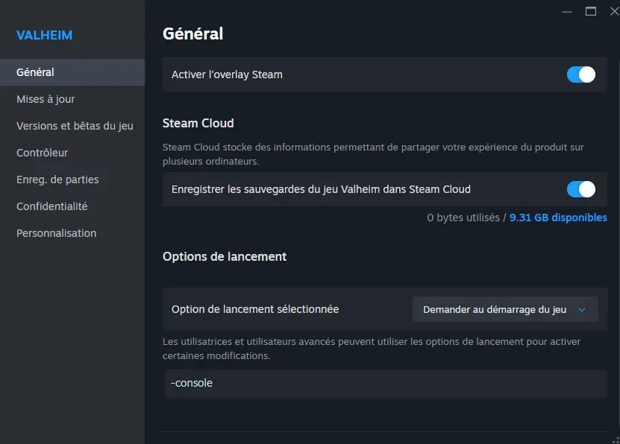Click the VALHEIM title in sidebar
The width and height of the screenshot is (620, 444).
[x=44, y=35]
